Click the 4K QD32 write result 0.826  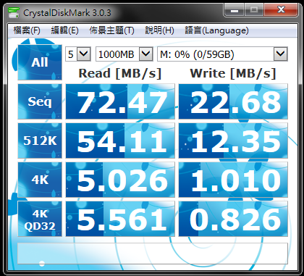pyautogui.click(x=233, y=219)
